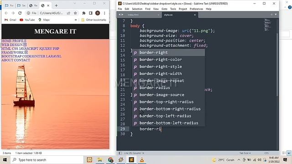Image resolution: width=292 pixels, height=164 pixels.
Task: Click LARAVEL link on webpage
Action: tap(54, 56)
